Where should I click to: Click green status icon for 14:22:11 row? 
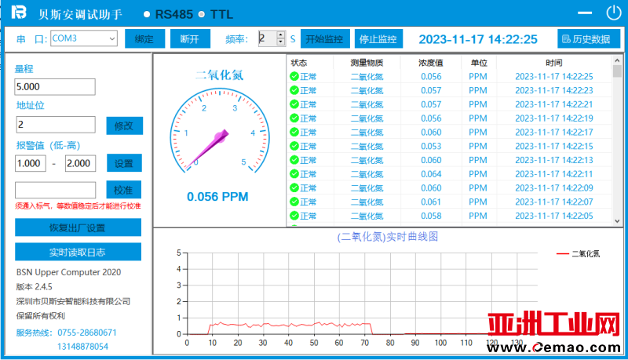click(294, 174)
